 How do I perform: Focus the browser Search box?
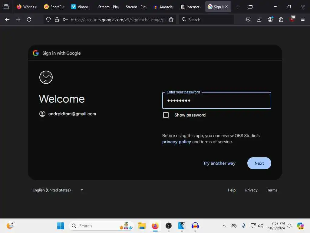click(x=206, y=19)
